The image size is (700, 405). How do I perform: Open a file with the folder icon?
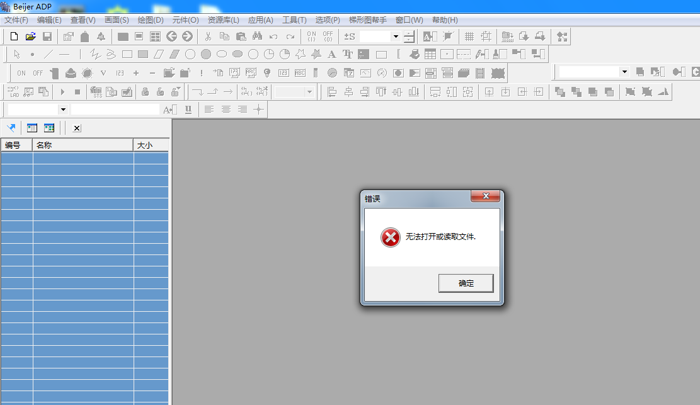point(30,37)
